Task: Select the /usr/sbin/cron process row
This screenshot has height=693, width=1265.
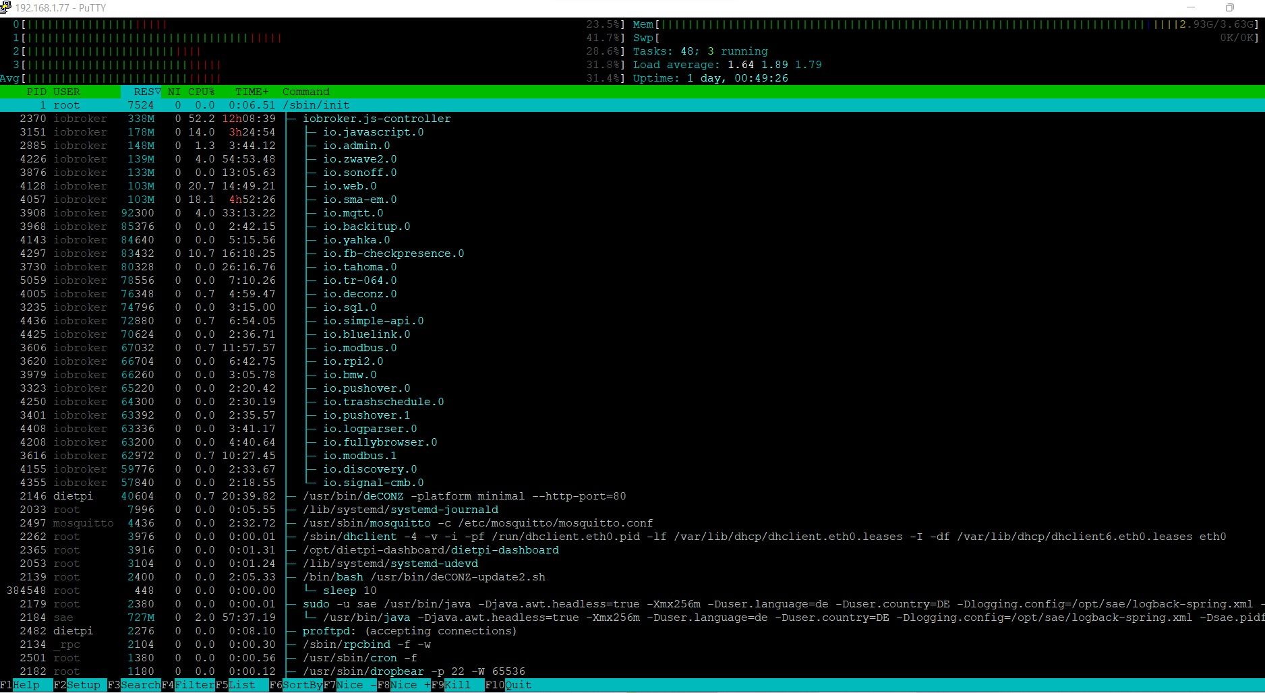Action: tap(632, 658)
